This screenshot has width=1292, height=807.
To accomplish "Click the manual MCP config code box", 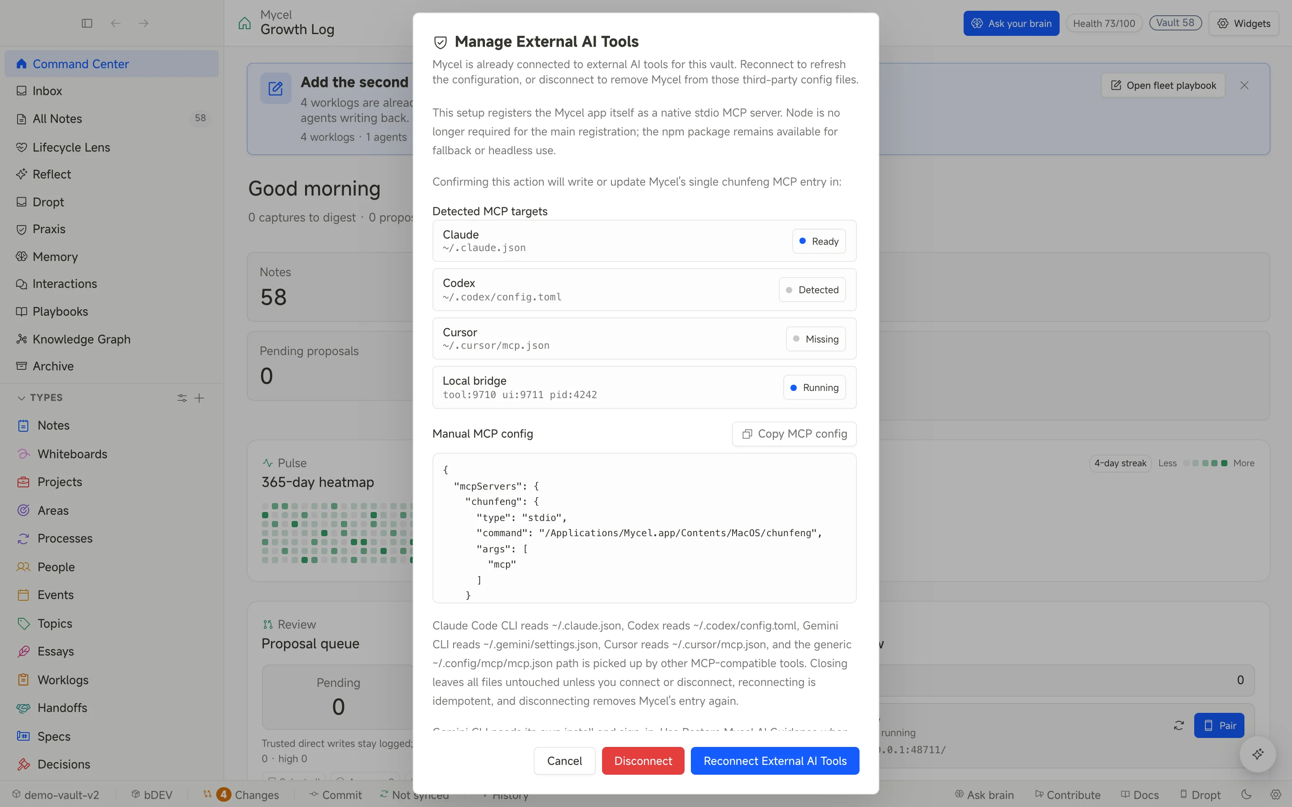I will click(x=644, y=529).
